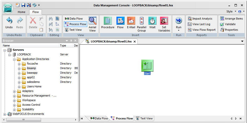Insert a Parallel Group object
Screen dimensions: 247x123
[x=142, y=24]
